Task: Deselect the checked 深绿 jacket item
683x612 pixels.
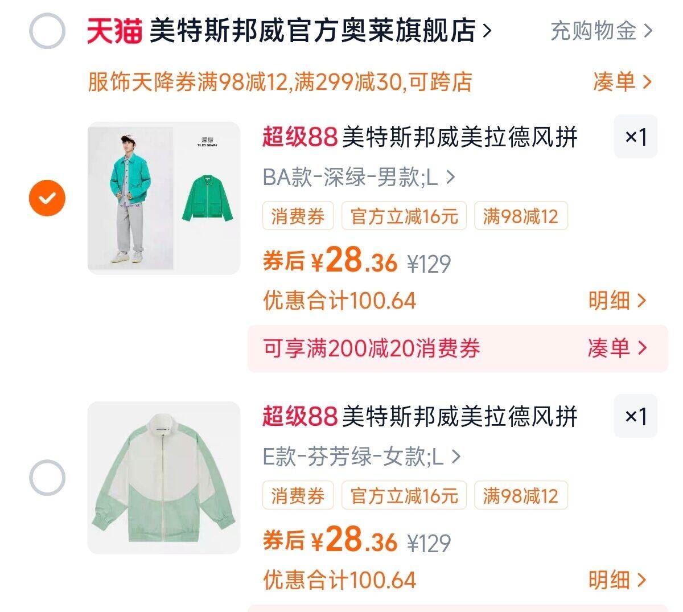Action: pyautogui.click(x=48, y=196)
